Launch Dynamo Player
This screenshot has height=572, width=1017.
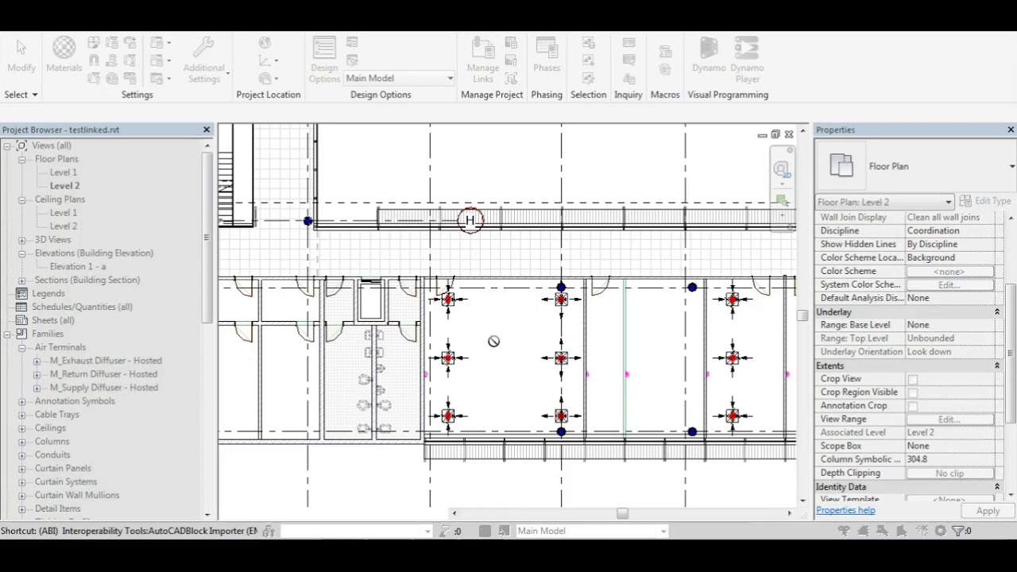click(x=747, y=60)
